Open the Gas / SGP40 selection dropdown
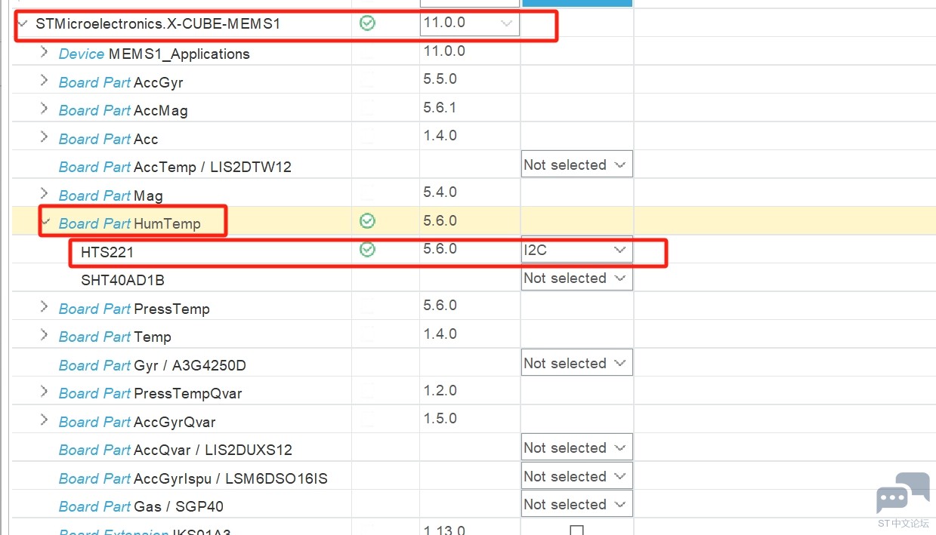 (x=576, y=504)
